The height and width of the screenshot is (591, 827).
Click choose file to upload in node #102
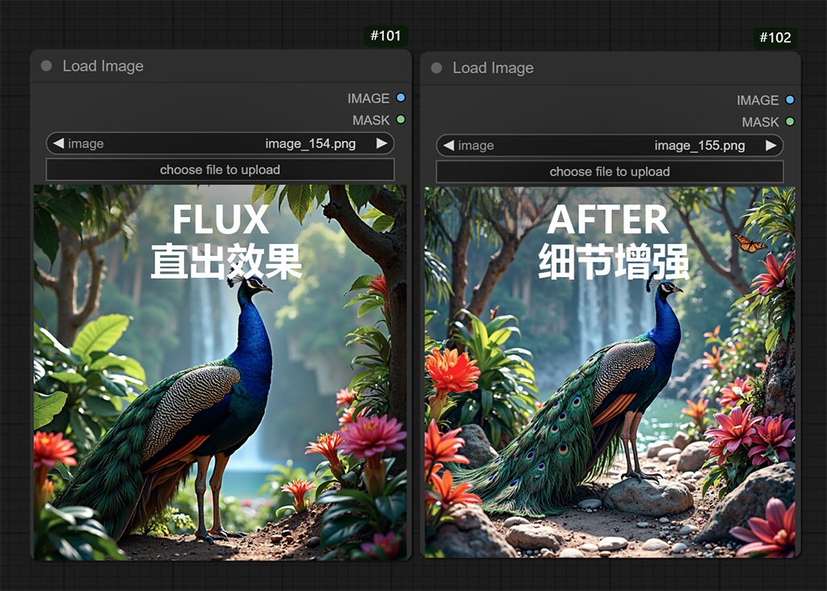pyautogui.click(x=610, y=172)
